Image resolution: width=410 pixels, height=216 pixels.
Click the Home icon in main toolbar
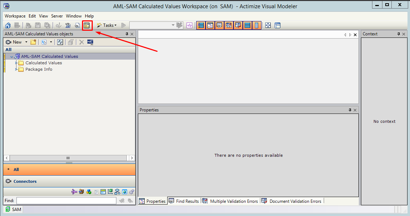8,25
